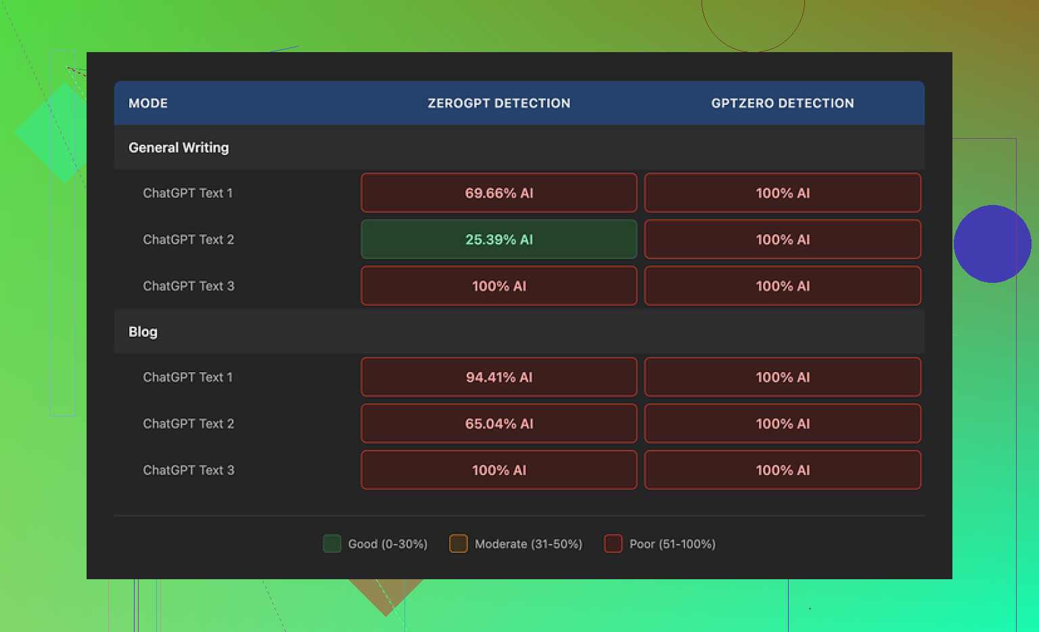This screenshot has width=1039, height=632.
Task: Click GPTZero 100% AI cell for Blog Text 2
Action: (x=782, y=424)
